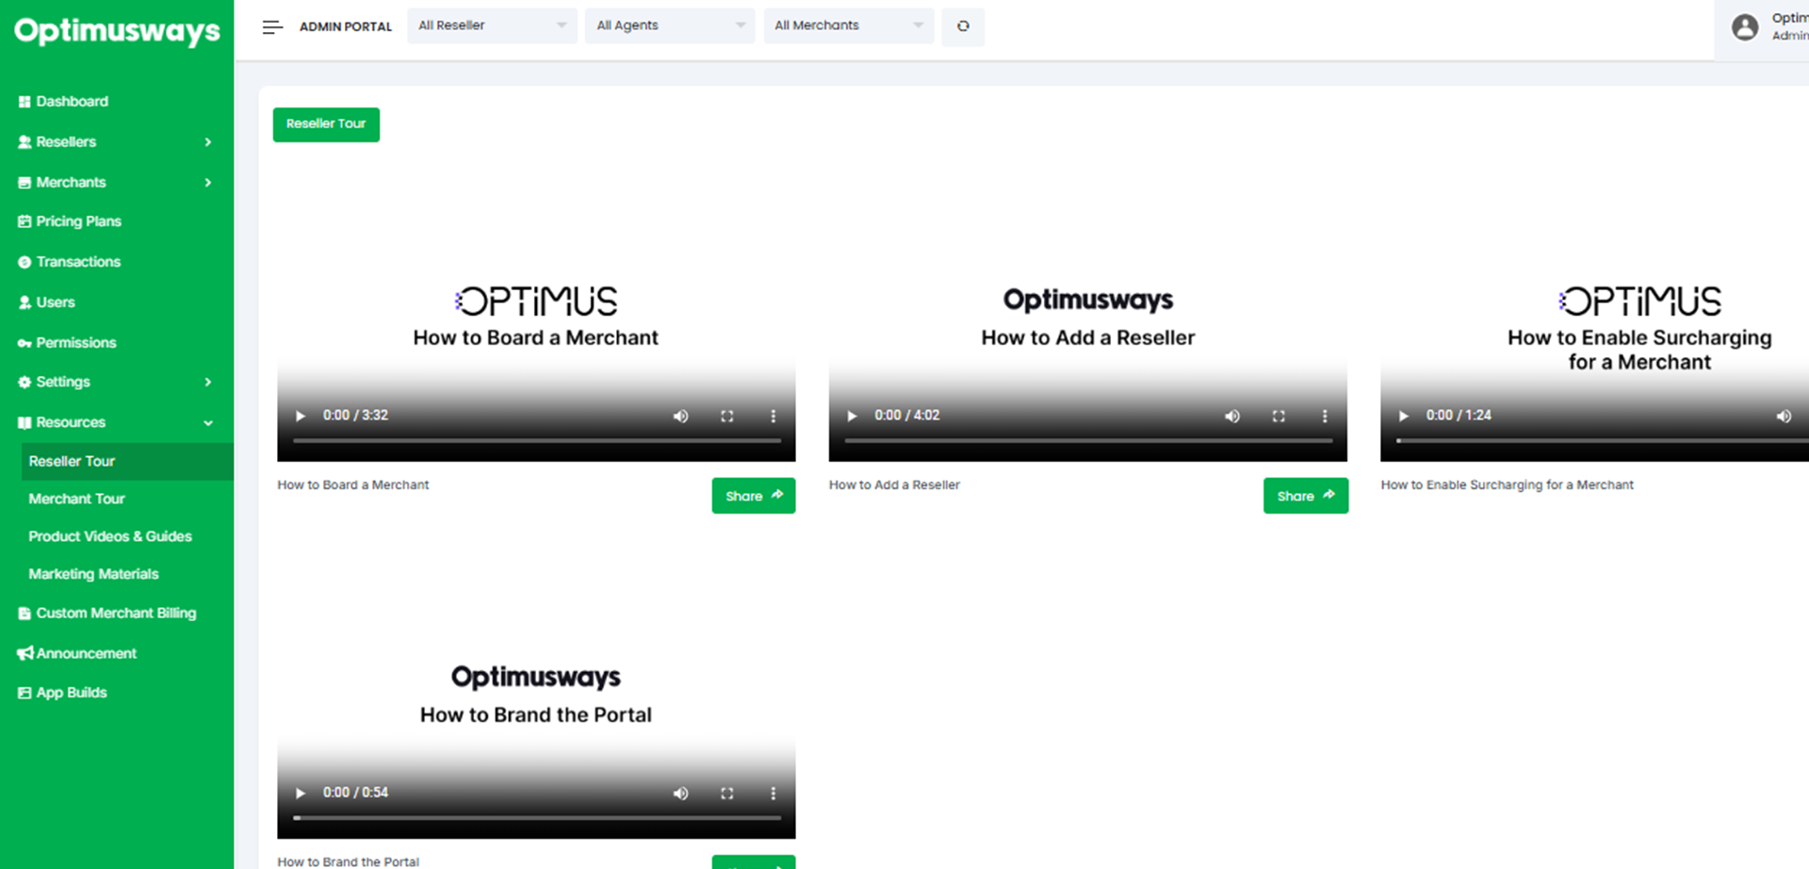Enter fullscreen on How to Board a Merchant video
This screenshot has height=869, width=1809.
pyautogui.click(x=726, y=416)
